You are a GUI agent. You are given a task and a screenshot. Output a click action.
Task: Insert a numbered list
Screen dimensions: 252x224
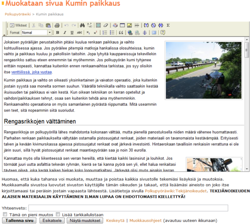(x=105, y=33)
